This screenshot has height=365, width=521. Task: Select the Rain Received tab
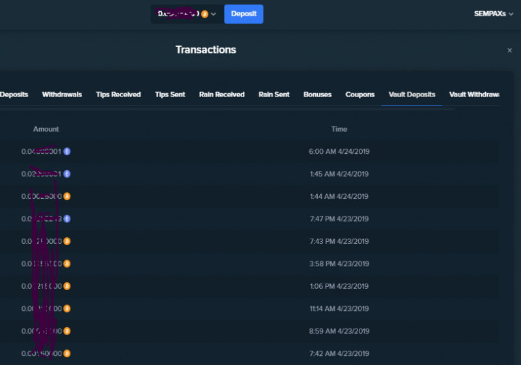[x=221, y=95]
